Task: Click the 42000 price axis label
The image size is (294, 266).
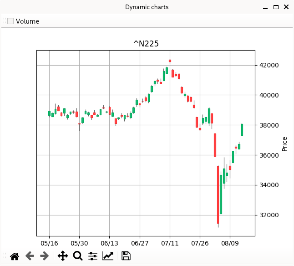Action: (x=269, y=65)
